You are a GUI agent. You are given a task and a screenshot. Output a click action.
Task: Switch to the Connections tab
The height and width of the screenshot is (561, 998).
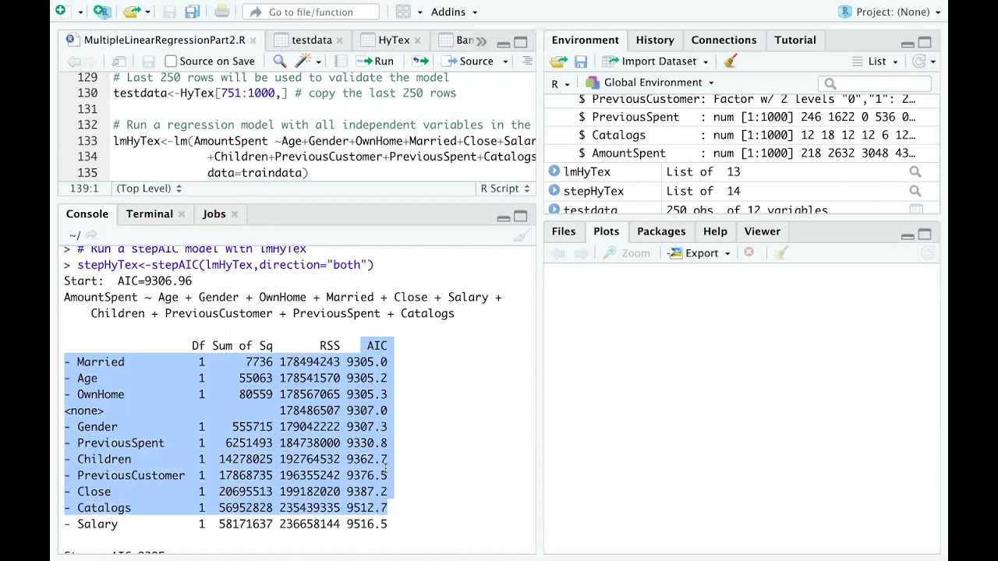[724, 40]
